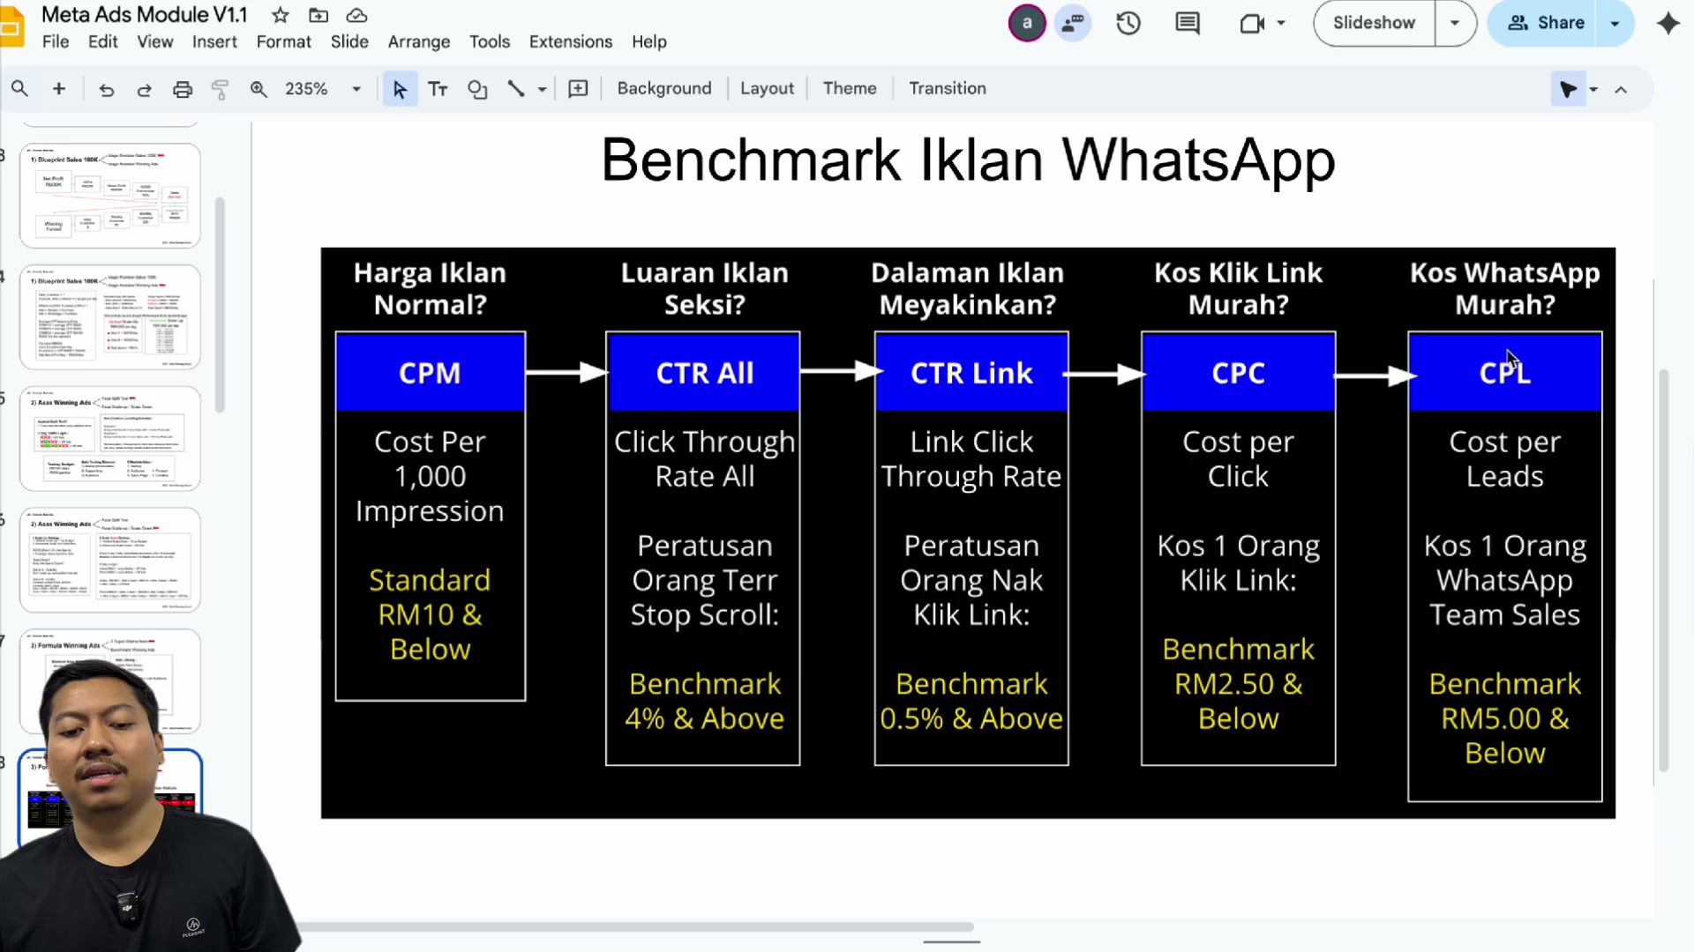Open the Background settings

click(x=664, y=88)
